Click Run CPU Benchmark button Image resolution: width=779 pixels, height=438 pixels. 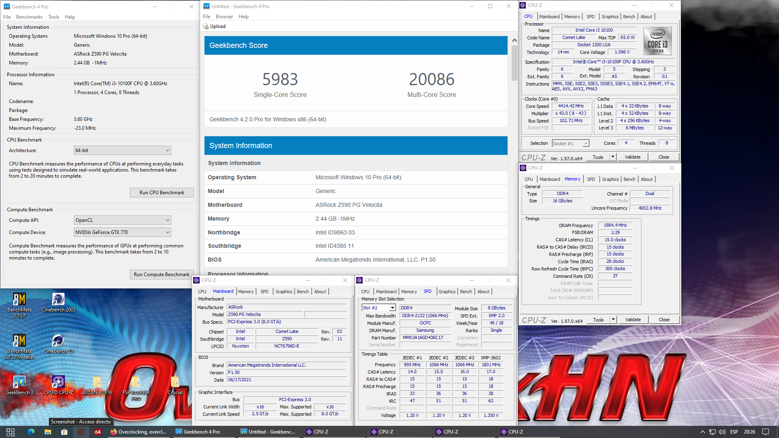tap(162, 193)
